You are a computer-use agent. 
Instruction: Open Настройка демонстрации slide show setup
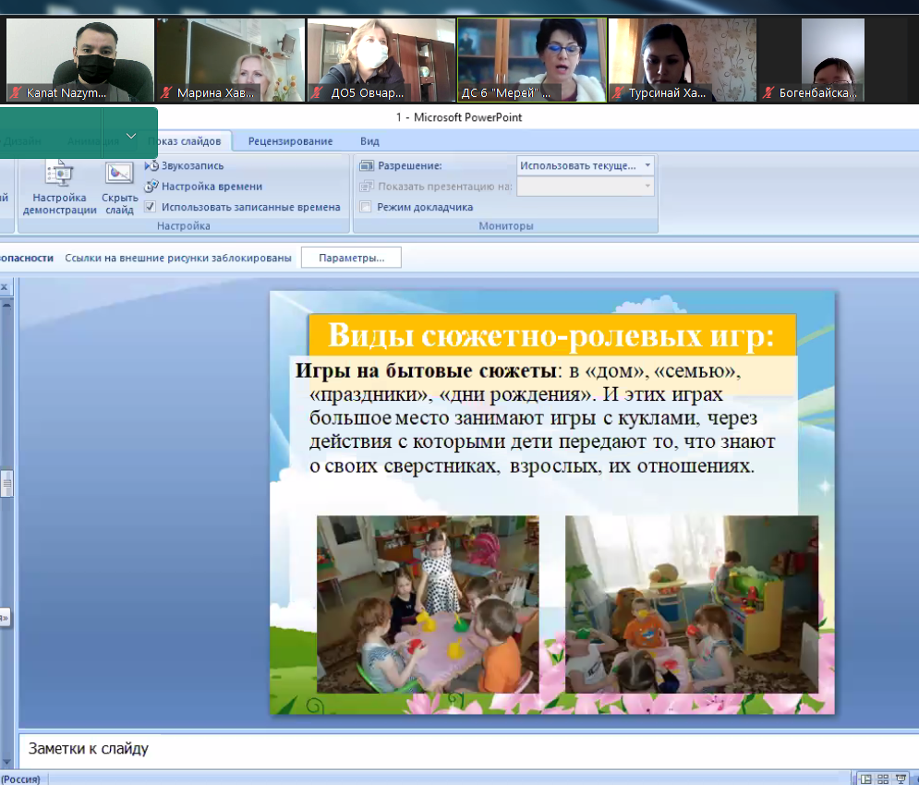[59, 188]
